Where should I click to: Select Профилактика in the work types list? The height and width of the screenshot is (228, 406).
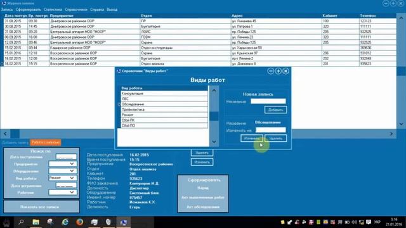coord(164,110)
